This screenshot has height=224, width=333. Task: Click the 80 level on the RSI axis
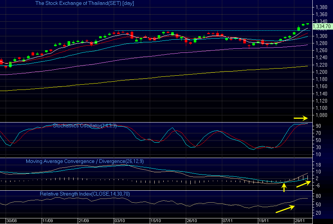pos(318,196)
